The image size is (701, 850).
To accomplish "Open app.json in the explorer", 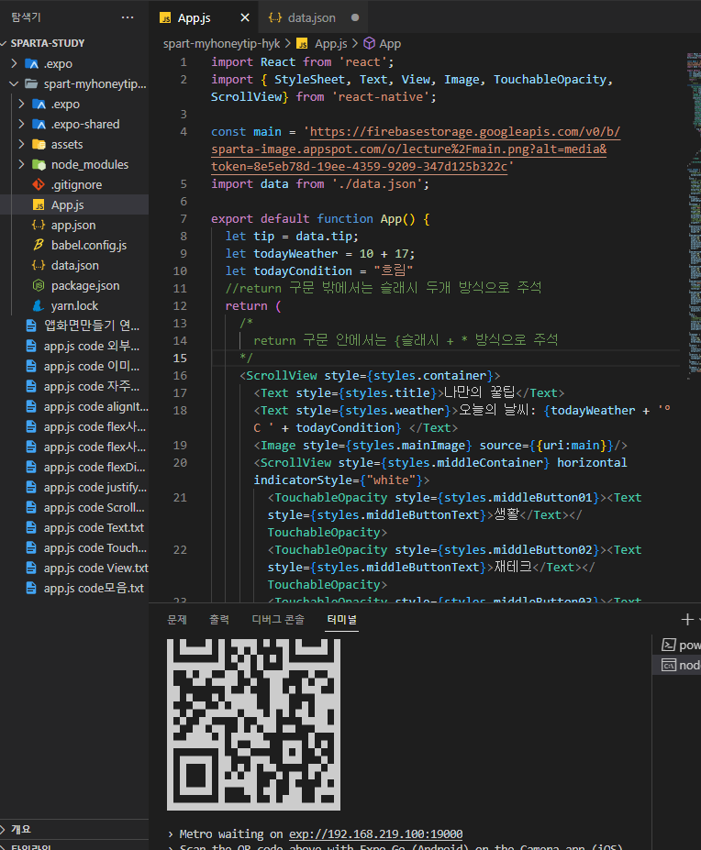I will 73,225.
